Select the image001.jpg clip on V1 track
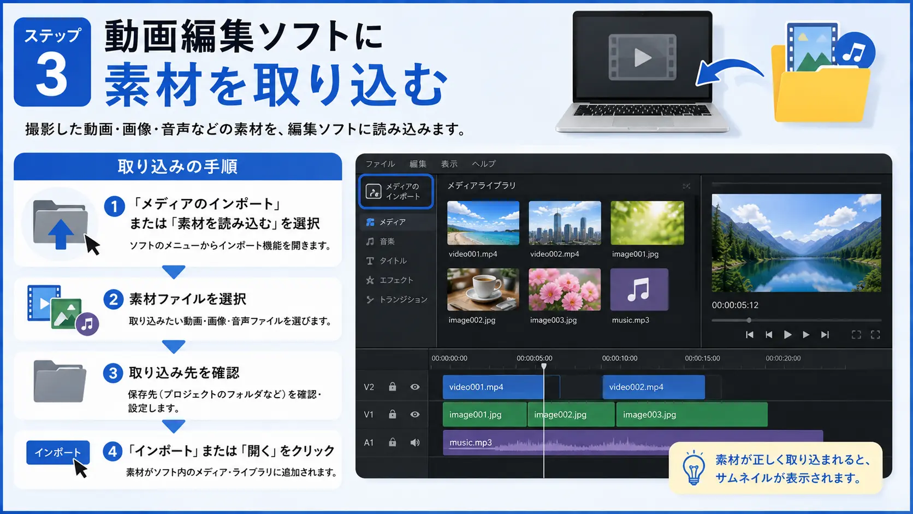913x514 pixels. pos(485,415)
